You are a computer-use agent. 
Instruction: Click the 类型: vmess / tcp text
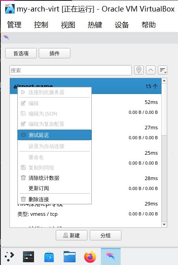(38, 214)
